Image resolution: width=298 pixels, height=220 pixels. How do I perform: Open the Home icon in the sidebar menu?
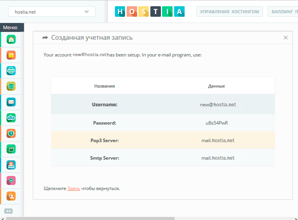pos(11,39)
